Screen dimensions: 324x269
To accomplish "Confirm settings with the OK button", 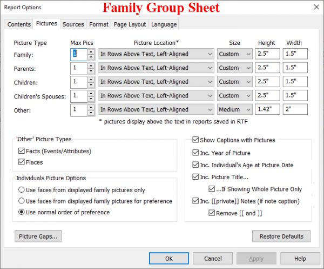I will [x=169, y=259].
